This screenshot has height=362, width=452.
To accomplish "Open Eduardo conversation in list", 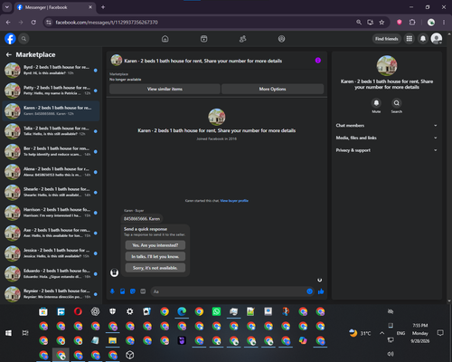I will pos(51,273).
